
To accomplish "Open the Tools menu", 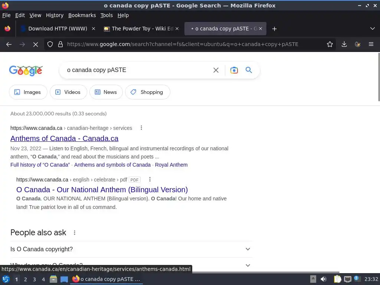I will [107, 15].
